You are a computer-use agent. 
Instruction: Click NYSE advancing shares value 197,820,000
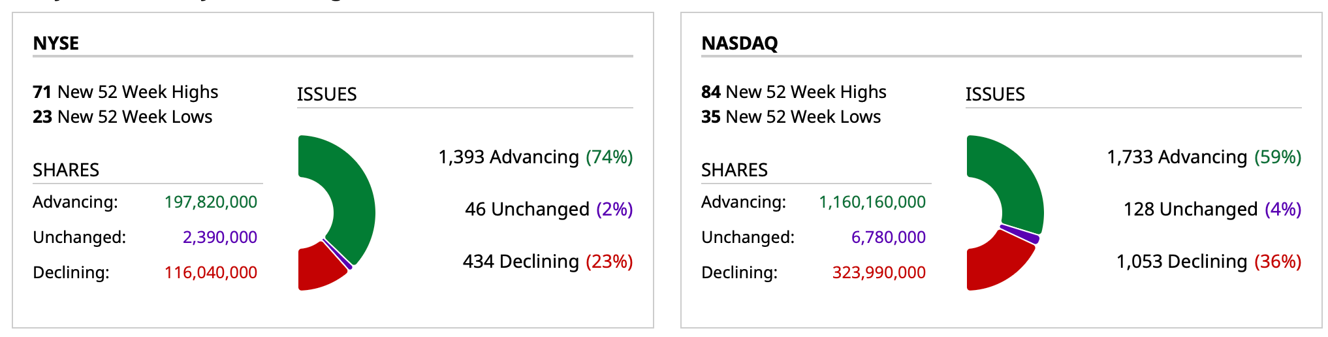211,202
